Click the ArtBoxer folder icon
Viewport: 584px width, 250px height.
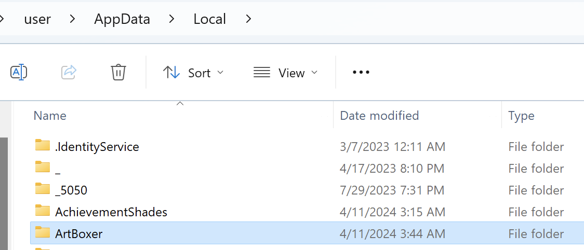click(x=43, y=233)
